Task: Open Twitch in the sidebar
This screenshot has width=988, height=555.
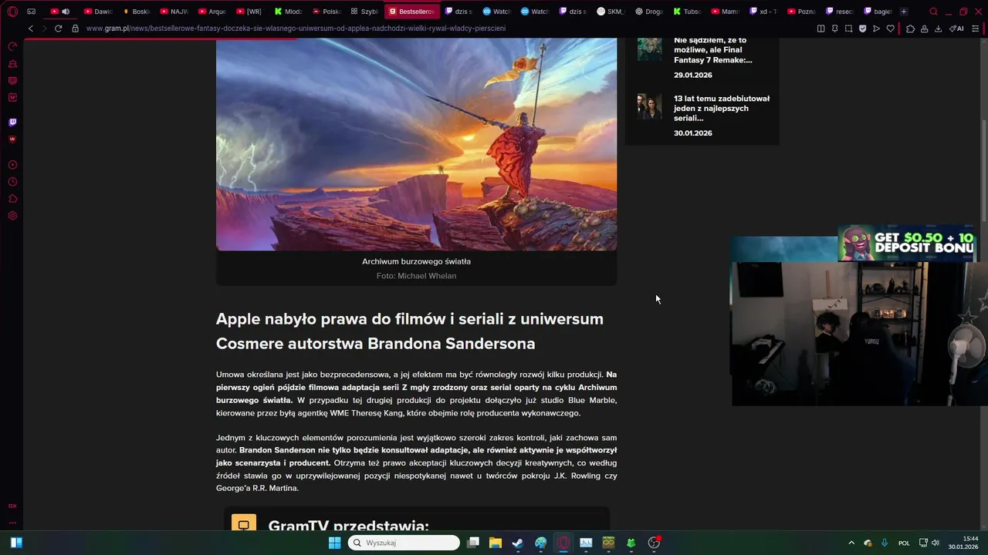Action: pos(12,122)
